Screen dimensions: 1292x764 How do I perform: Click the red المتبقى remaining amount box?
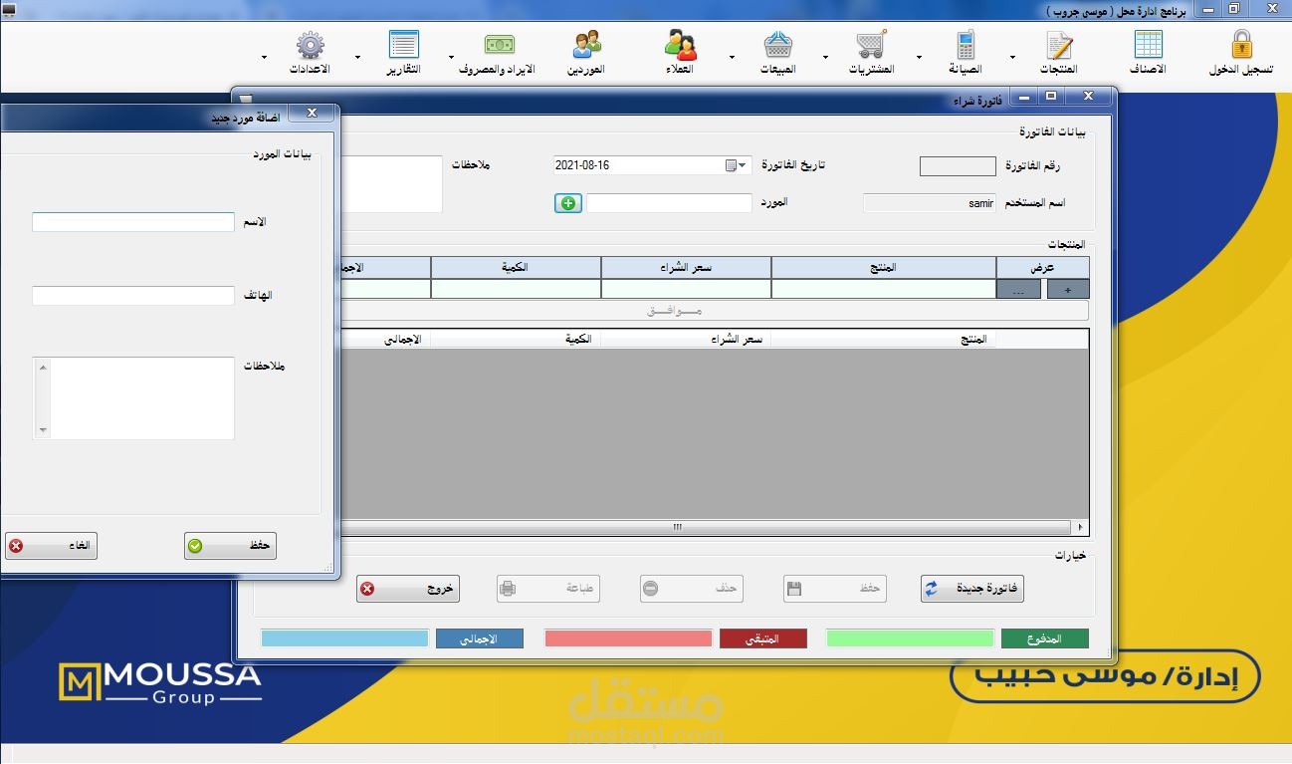628,638
